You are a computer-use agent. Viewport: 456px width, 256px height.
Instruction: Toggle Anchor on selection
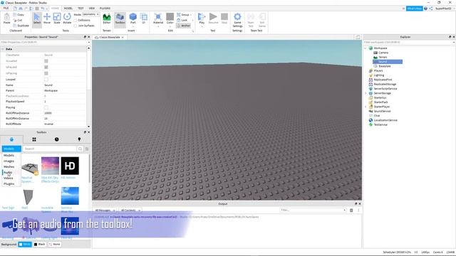click(184, 26)
